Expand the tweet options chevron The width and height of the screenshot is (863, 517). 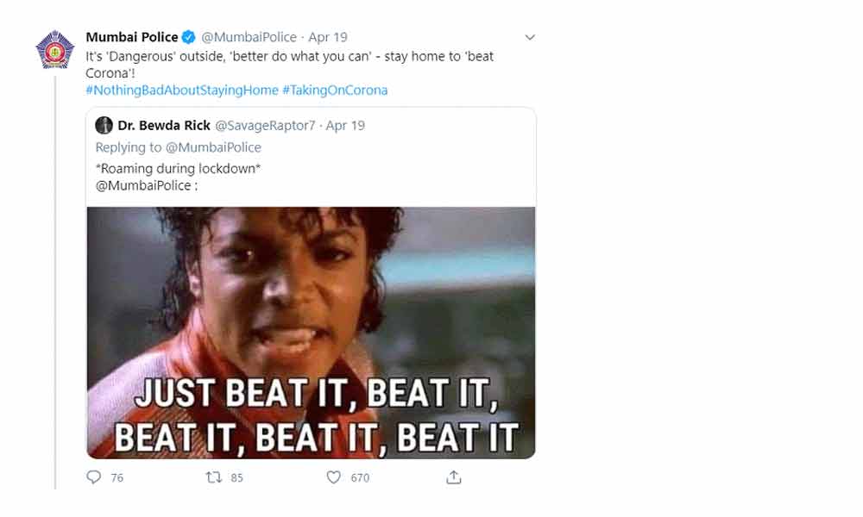(530, 38)
